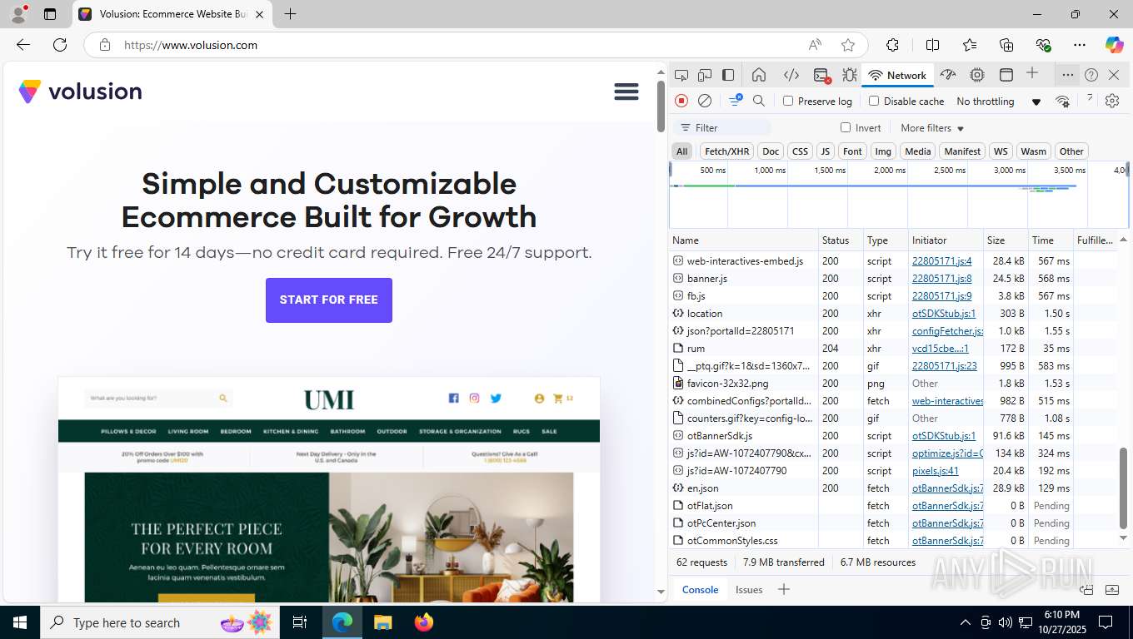This screenshot has height=639, width=1133.
Task: Open DevTools customize ellipsis menu
Action: [x=1067, y=75]
